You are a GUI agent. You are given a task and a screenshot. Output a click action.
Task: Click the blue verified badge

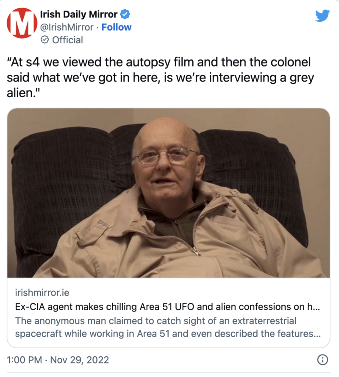pos(125,14)
